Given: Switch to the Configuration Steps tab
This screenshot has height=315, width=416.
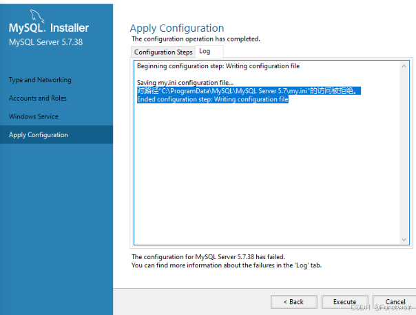Looking at the screenshot, I should point(163,52).
